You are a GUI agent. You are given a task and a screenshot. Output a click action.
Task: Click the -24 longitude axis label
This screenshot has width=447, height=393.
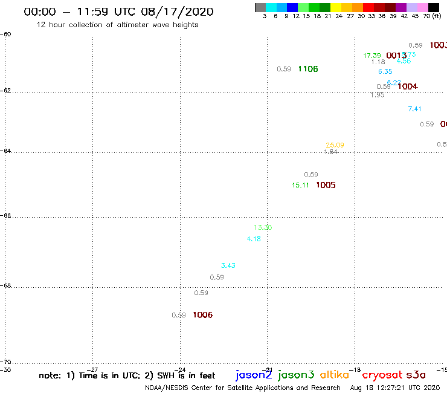[x=180, y=369]
